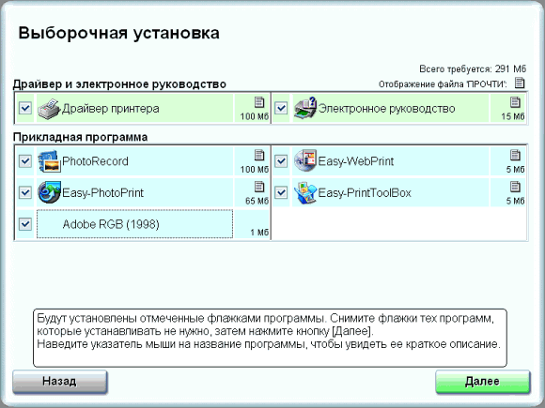Open readme icon for Электронное руководство

(515, 102)
